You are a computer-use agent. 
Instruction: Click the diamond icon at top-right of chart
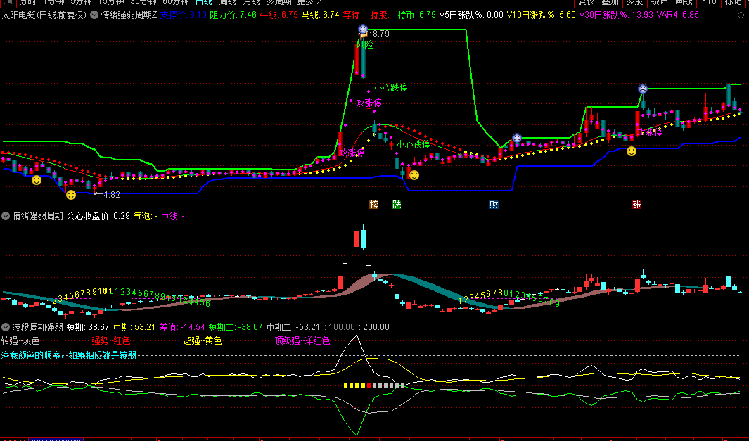pyautogui.click(x=741, y=15)
